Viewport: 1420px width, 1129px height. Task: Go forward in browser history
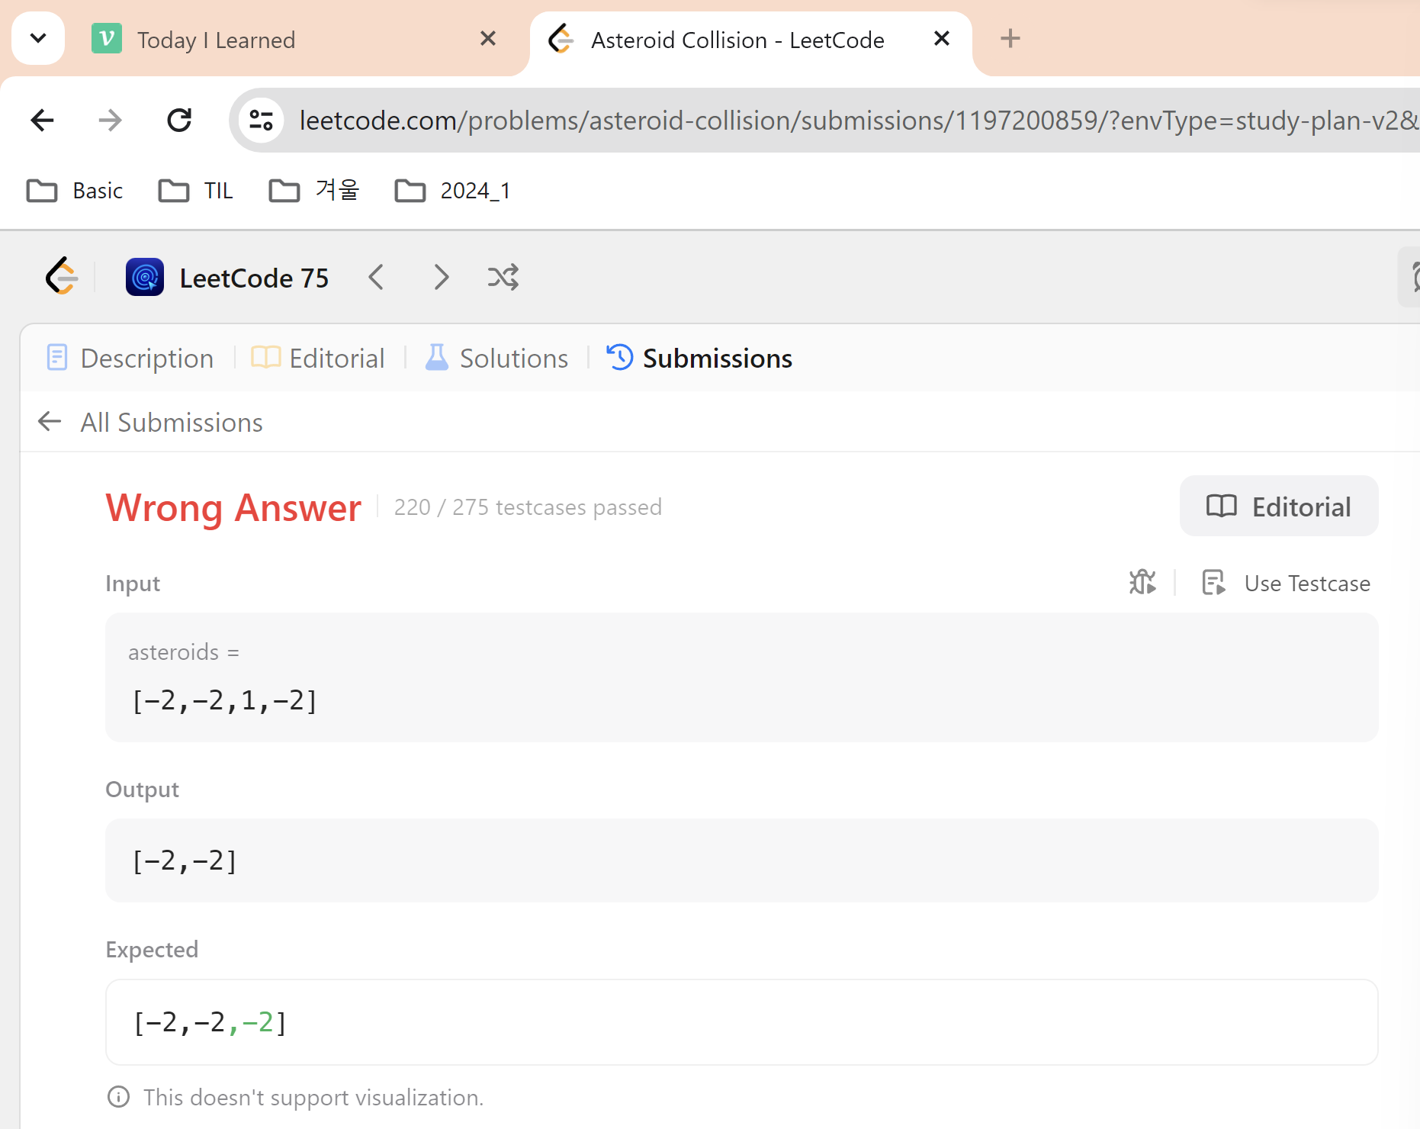[x=111, y=120]
